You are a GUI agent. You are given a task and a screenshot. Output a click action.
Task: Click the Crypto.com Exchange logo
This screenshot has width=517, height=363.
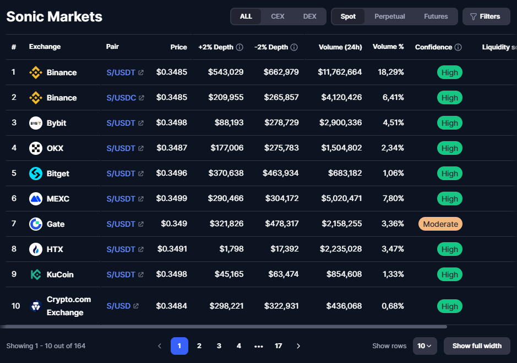point(36,306)
